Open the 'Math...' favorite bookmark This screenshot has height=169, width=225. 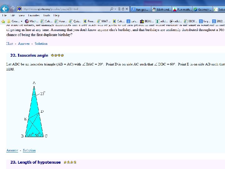[32, 21]
